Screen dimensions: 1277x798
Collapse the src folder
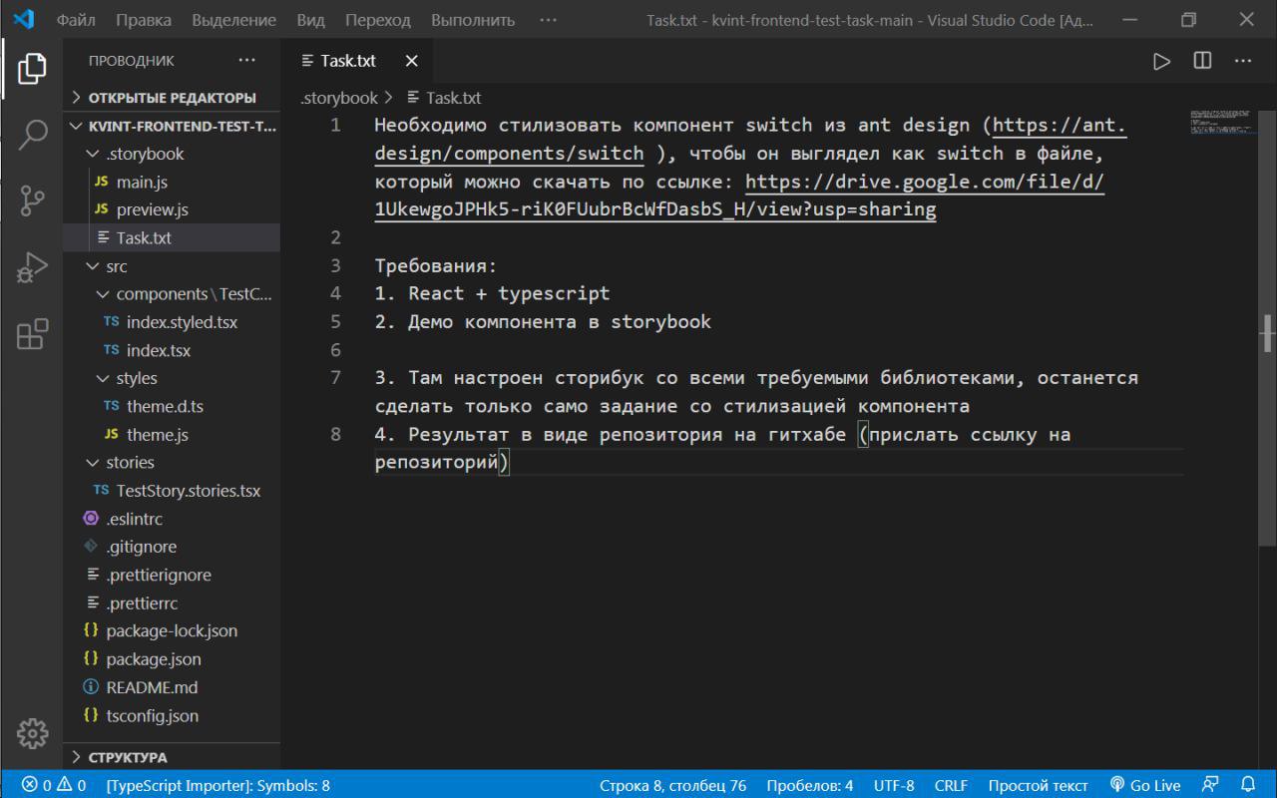point(172,266)
